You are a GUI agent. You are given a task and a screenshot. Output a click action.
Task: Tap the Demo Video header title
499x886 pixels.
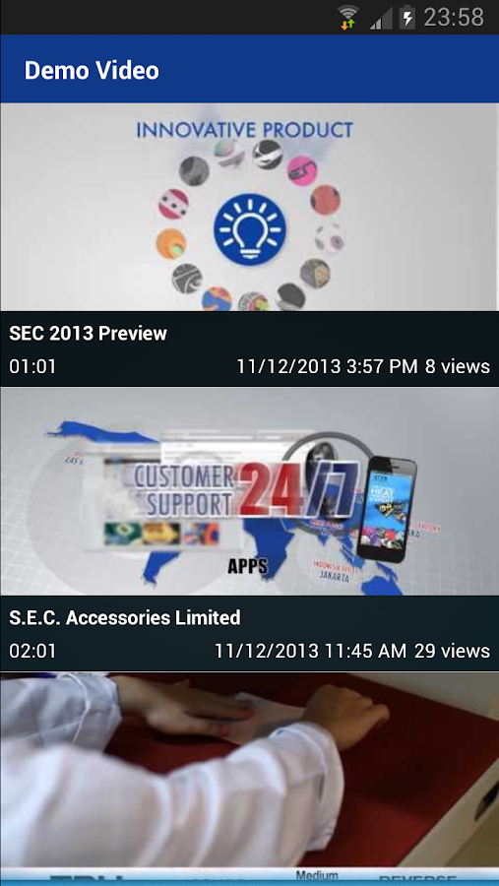pyautogui.click(x=92, y=71)
